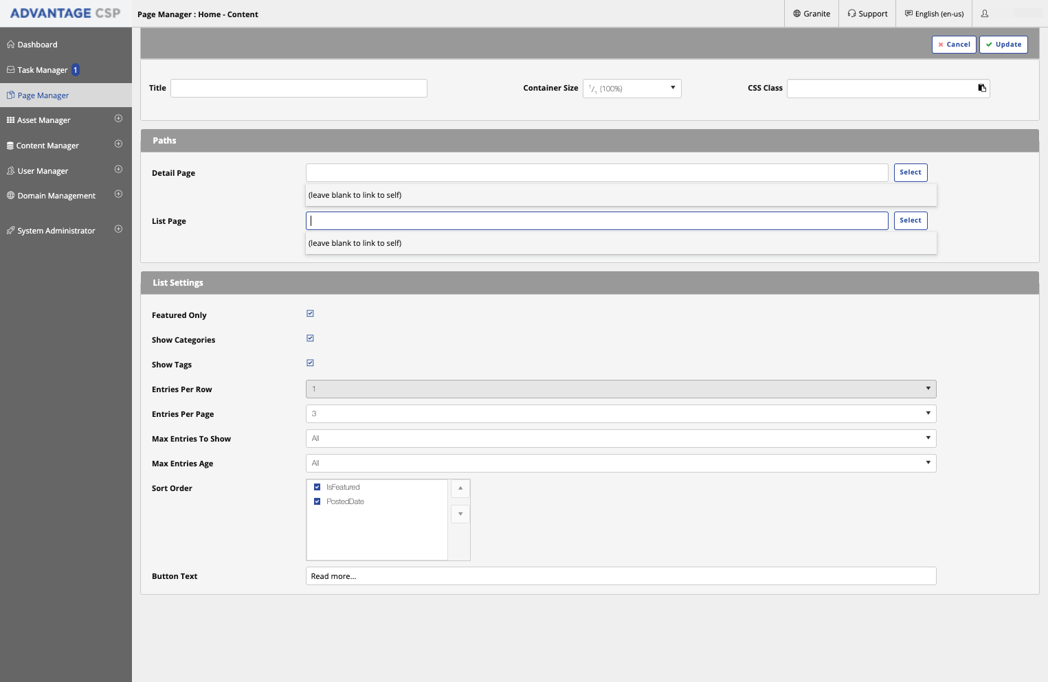Click the CSS Class picker icon
This screenshot has width=1048, height=682.
coord(982,88)
